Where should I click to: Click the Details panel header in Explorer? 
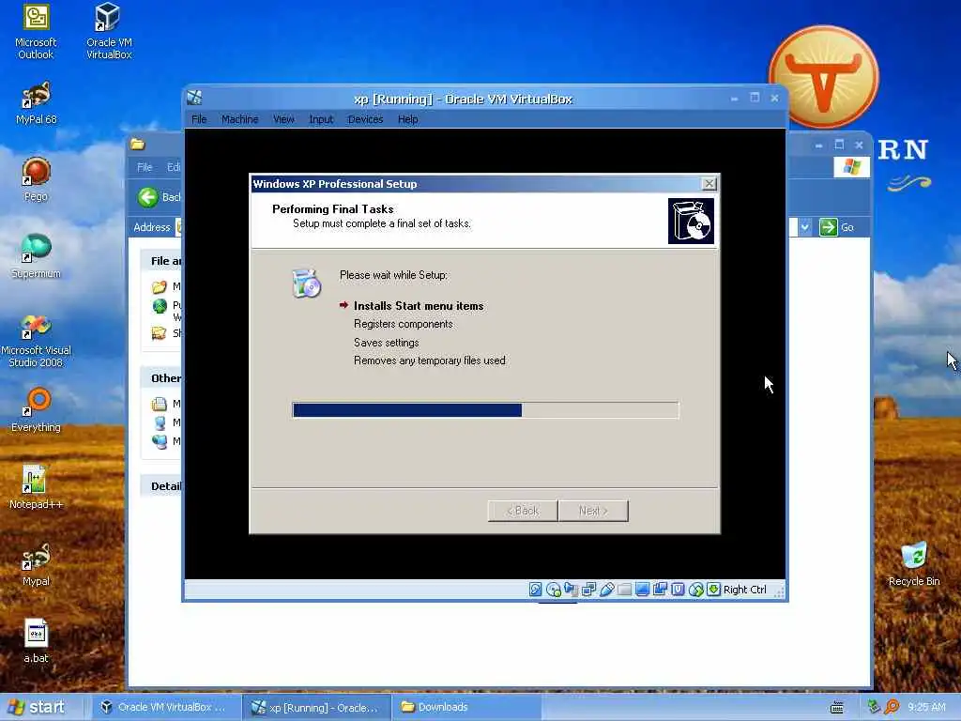click(163, 486)
